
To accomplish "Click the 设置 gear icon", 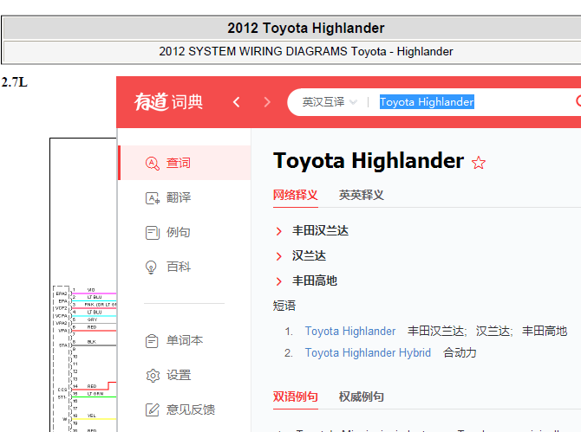I will 153,376.
